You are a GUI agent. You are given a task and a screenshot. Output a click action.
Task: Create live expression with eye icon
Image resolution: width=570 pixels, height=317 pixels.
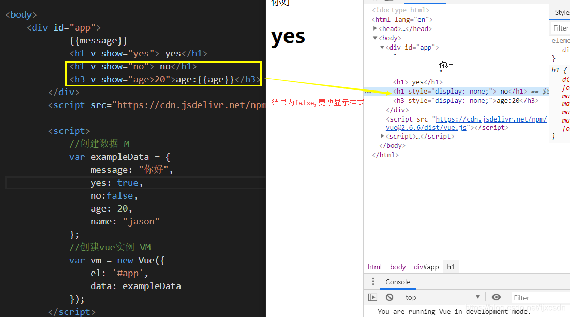coord(496,297)
